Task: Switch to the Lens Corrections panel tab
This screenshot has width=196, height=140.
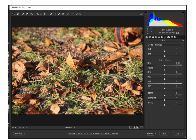Action: [x=162, y=37]
